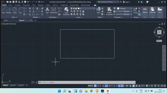The width and height of the screenshot is (167, 94).
Task: Expand the Block panel
Action: point(100,17)
